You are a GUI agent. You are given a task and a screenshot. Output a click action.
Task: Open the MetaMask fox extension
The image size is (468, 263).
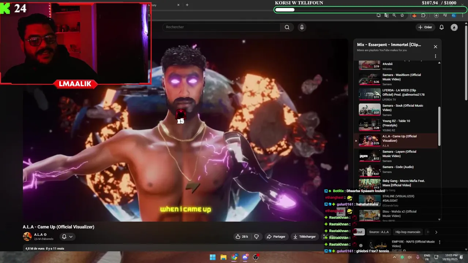(x=414, y=15)
